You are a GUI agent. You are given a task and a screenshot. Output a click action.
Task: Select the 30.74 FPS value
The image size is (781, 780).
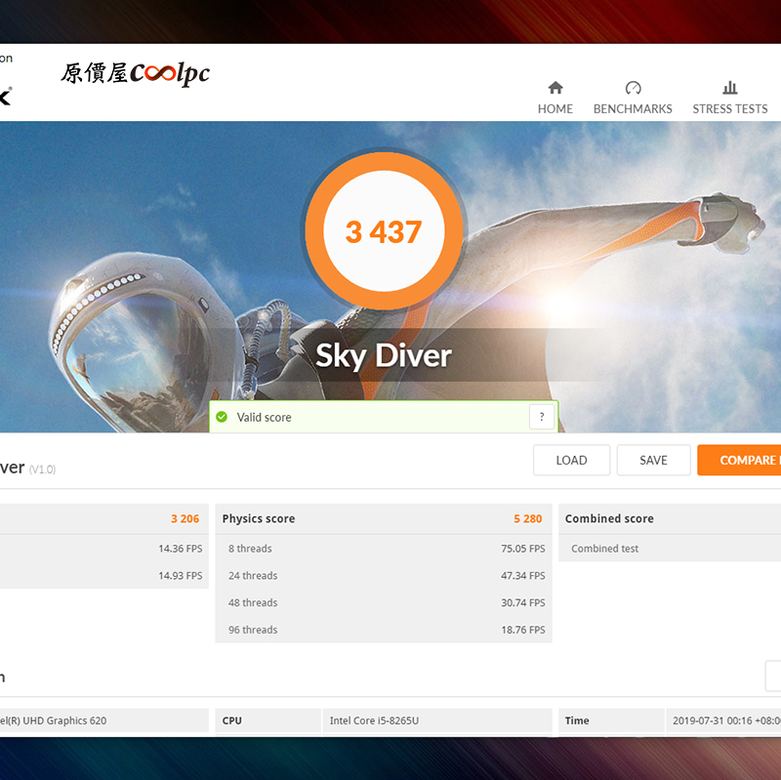click(523, 602)
